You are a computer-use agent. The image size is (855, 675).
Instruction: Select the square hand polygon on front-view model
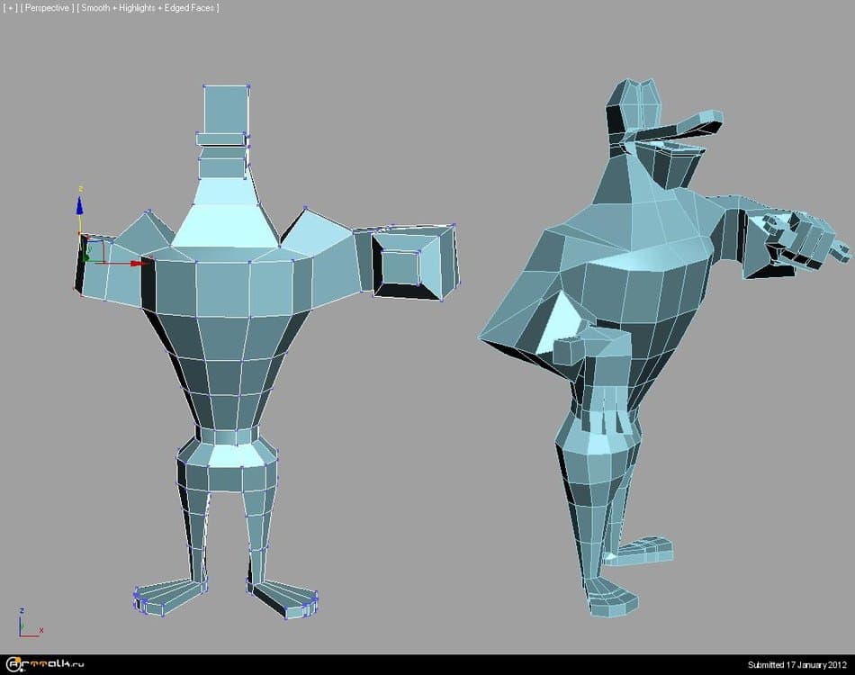pyautogui.click(x=401, y=266)
